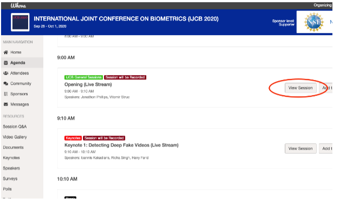
Task: Click speakers line Ioannis Kakadiaris, Richa Singh
Action: pyautogui.click(x=106, y=158)
